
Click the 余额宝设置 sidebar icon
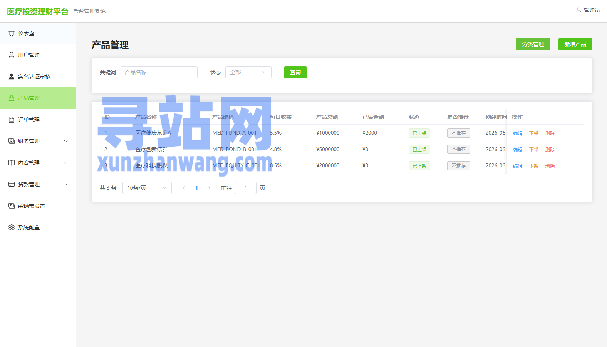coord(12,206)
